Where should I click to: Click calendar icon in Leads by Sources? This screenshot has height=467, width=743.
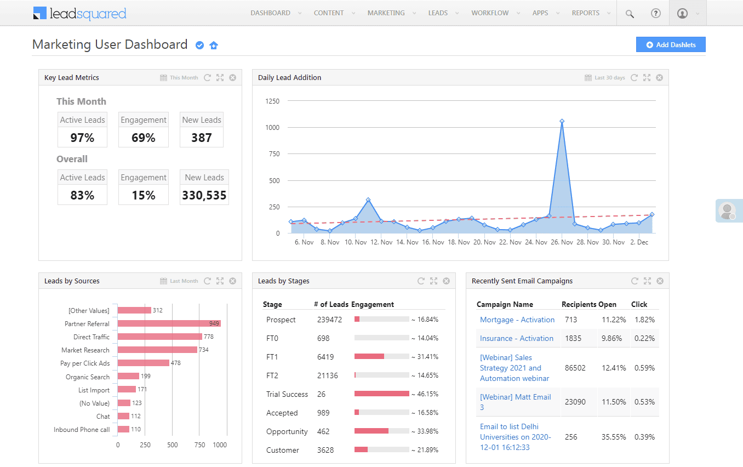tap(163, 281)
